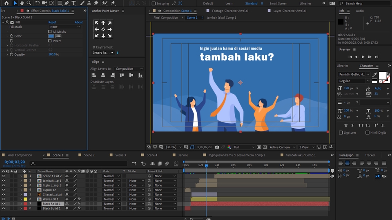
Task: Jump to first frame in Preview
Action: pos(350,57)
